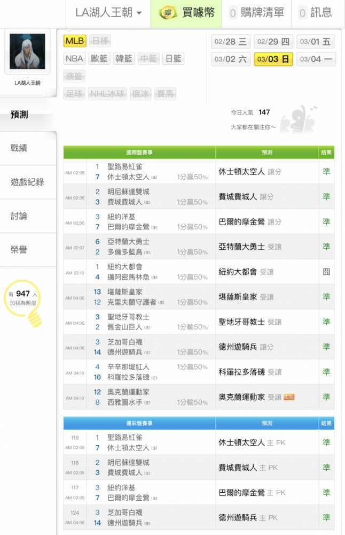The width and height of the screenshot is (345, 535).
Task: Open the 訊息 tab
Action: [316, 13]
